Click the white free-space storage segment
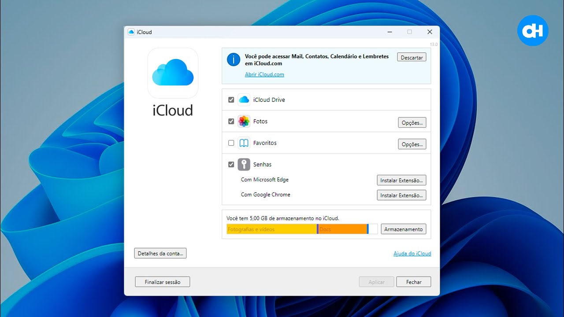Viewport: 564px width, 317px height. [x=373, y=229]
